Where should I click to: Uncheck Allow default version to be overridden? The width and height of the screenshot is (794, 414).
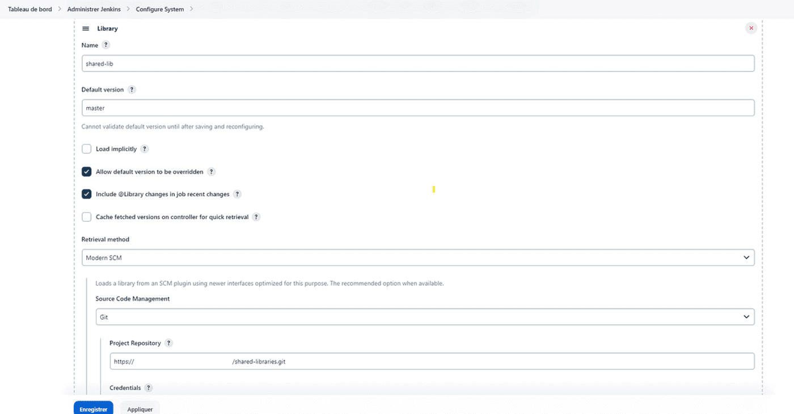pos(87,172)
